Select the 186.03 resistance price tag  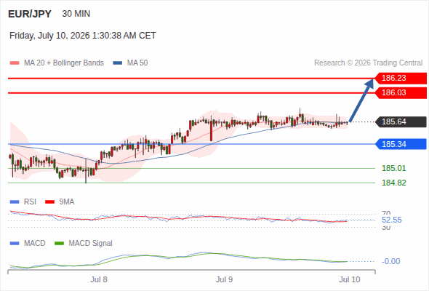401,92
